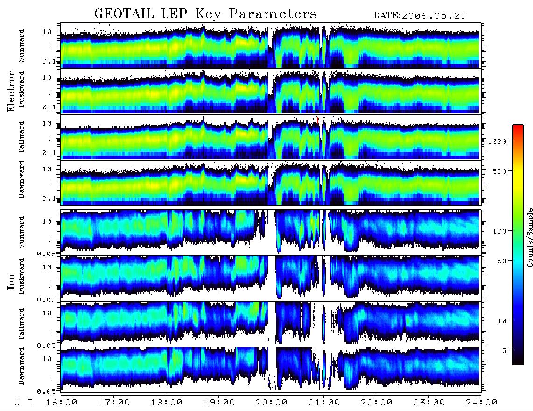Click the "5" colorbar tick label
The width and height of the screenshot is (533, 411).
point(504,351)
